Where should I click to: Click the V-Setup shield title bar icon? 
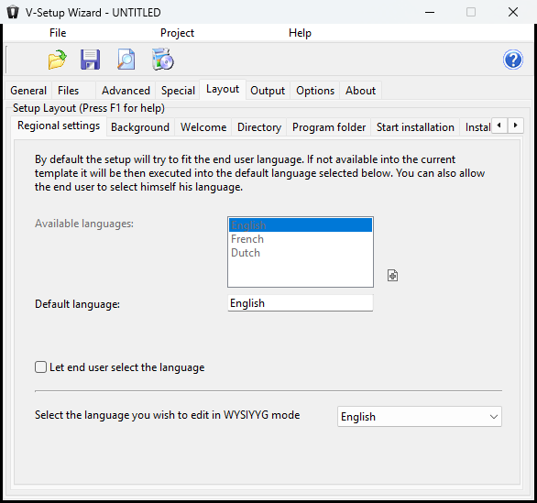[13, 12]
